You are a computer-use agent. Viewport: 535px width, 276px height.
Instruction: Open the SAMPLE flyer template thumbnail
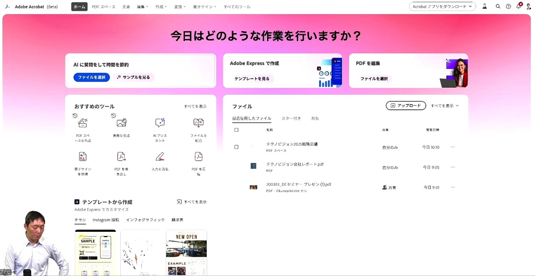(x=95, y=253)
